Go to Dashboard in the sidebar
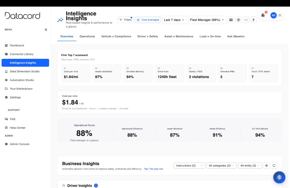The width and height of the screenshot is (290, 188). (x=17, y=46)
